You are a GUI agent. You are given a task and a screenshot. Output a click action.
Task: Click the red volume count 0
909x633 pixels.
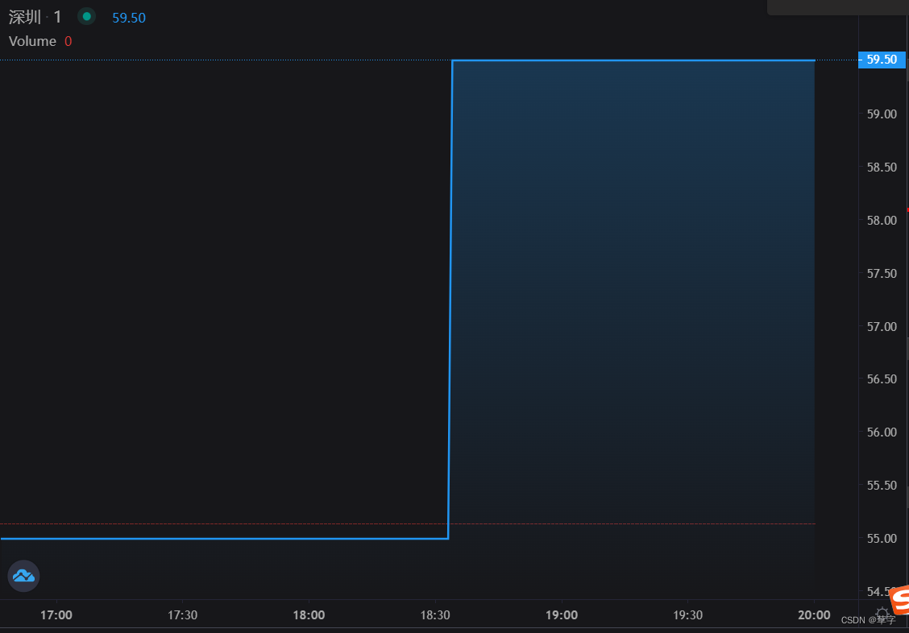click(68, 40)
